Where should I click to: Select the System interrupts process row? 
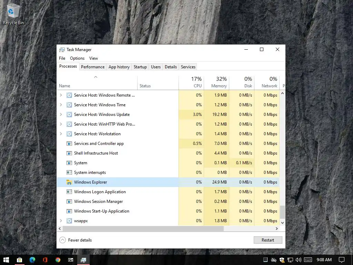coord(168,173)
